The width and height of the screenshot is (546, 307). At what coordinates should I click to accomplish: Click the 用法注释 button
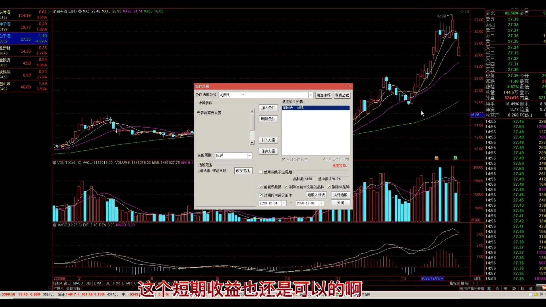(323, 95)
